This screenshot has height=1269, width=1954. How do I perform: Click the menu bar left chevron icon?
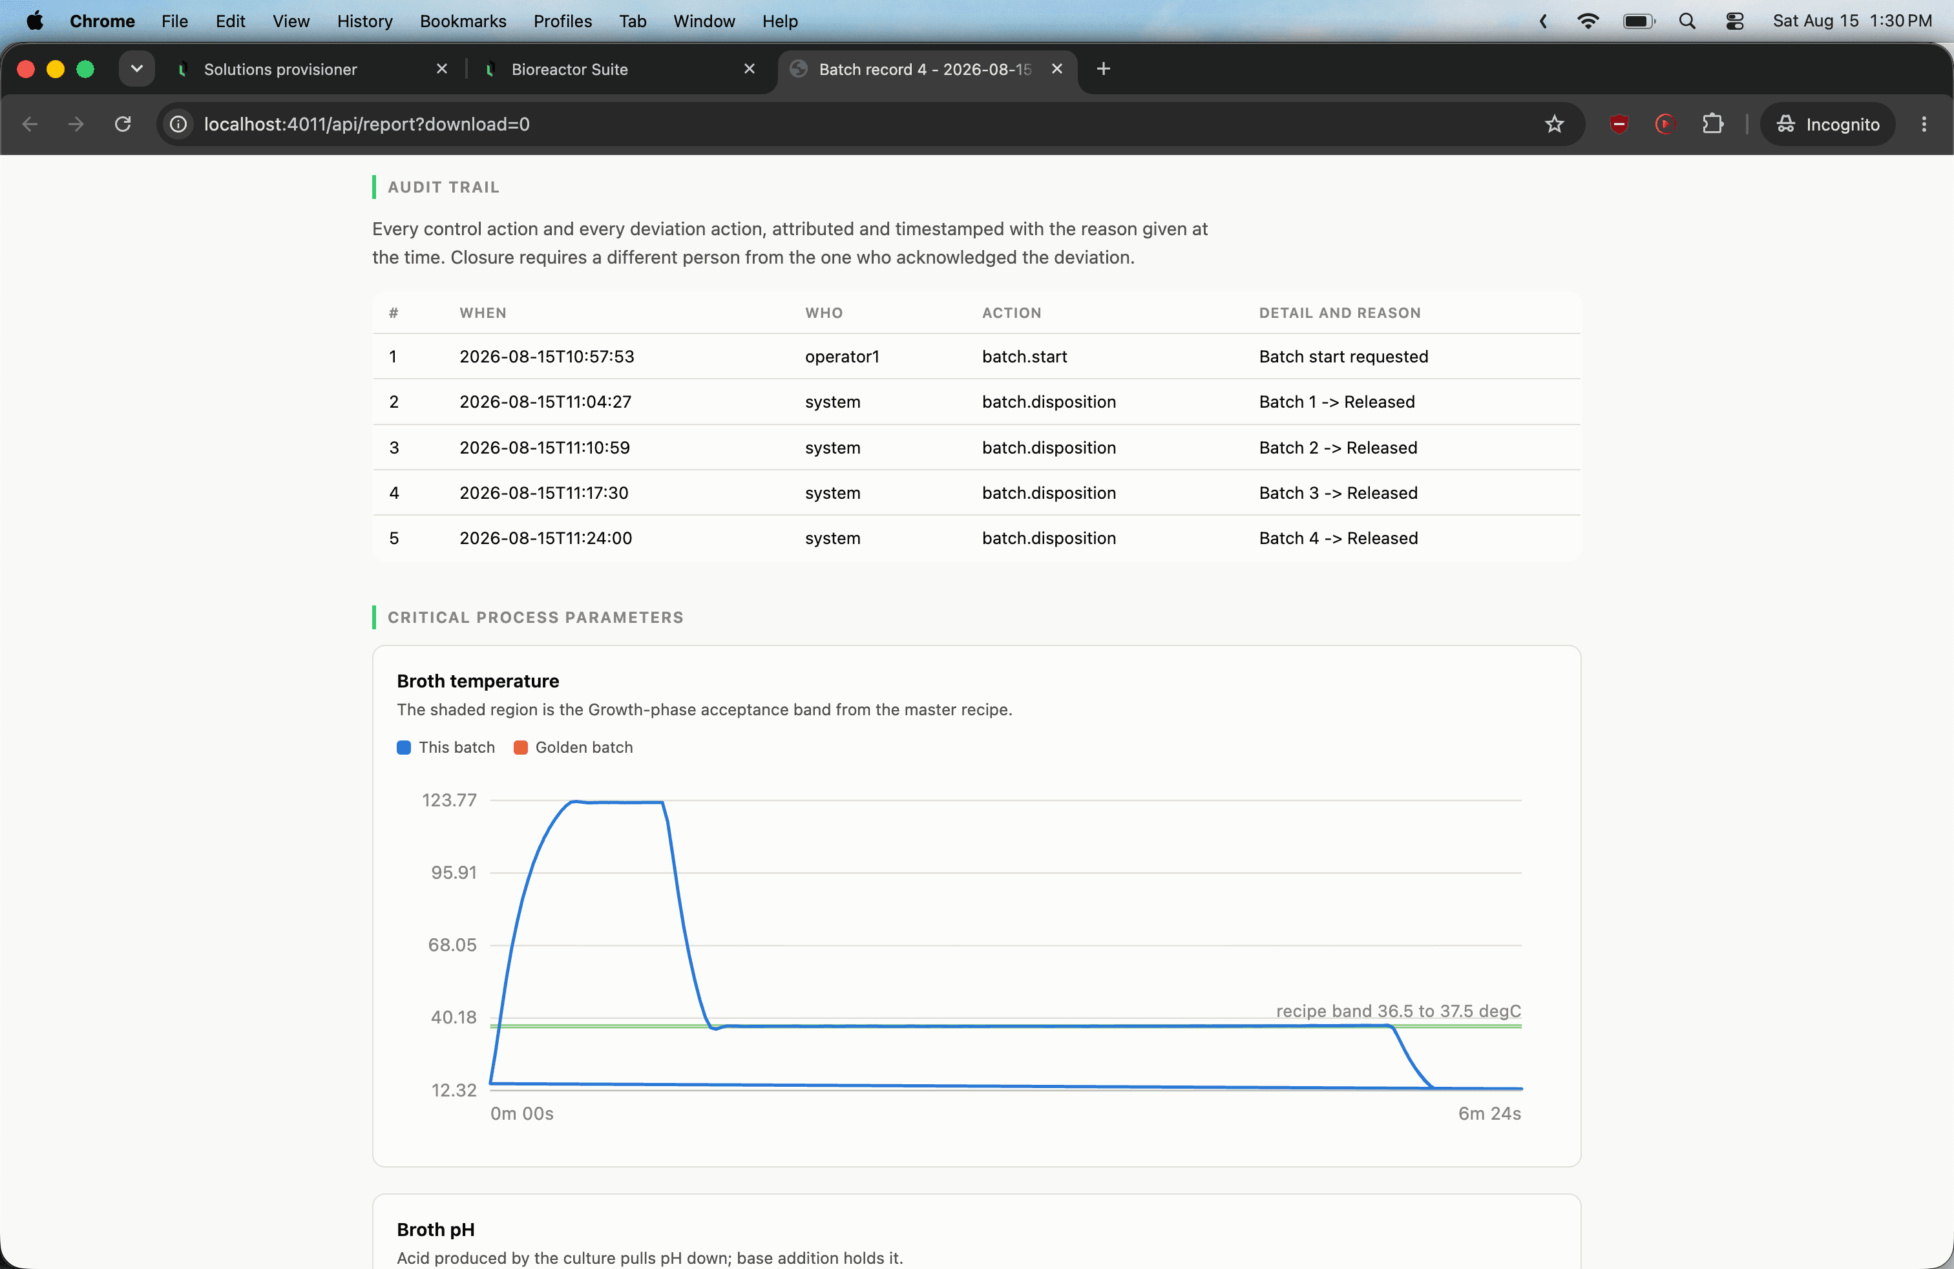(1544, 21)
